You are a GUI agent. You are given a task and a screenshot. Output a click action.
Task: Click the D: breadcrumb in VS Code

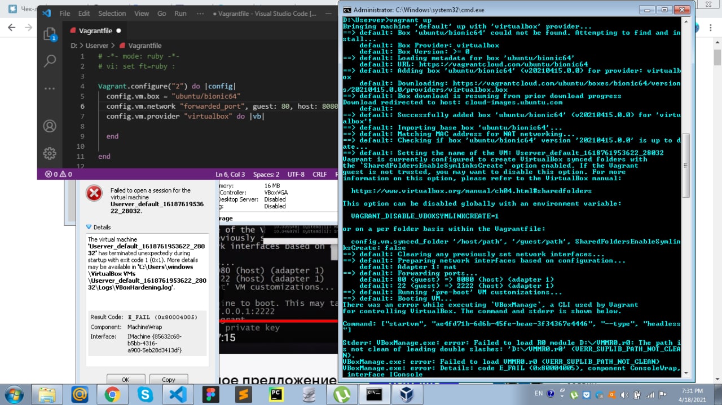click(x=74, y=46)
